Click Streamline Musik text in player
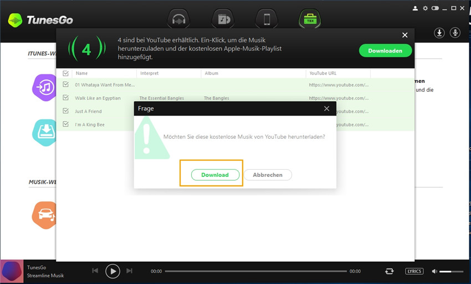The width and height of the screenshot is (471, 284). [45, 276]
